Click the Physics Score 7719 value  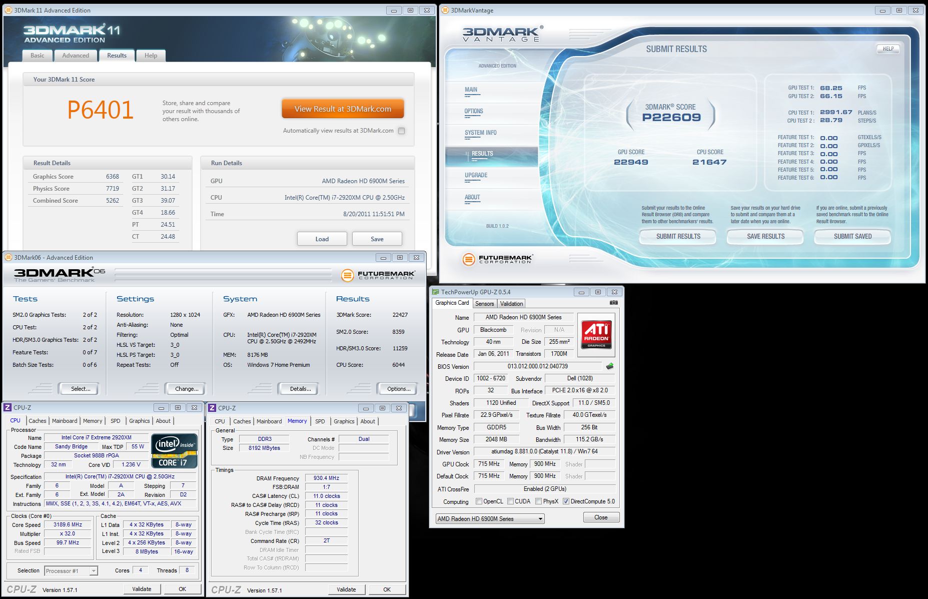click(x=113, y=189)
